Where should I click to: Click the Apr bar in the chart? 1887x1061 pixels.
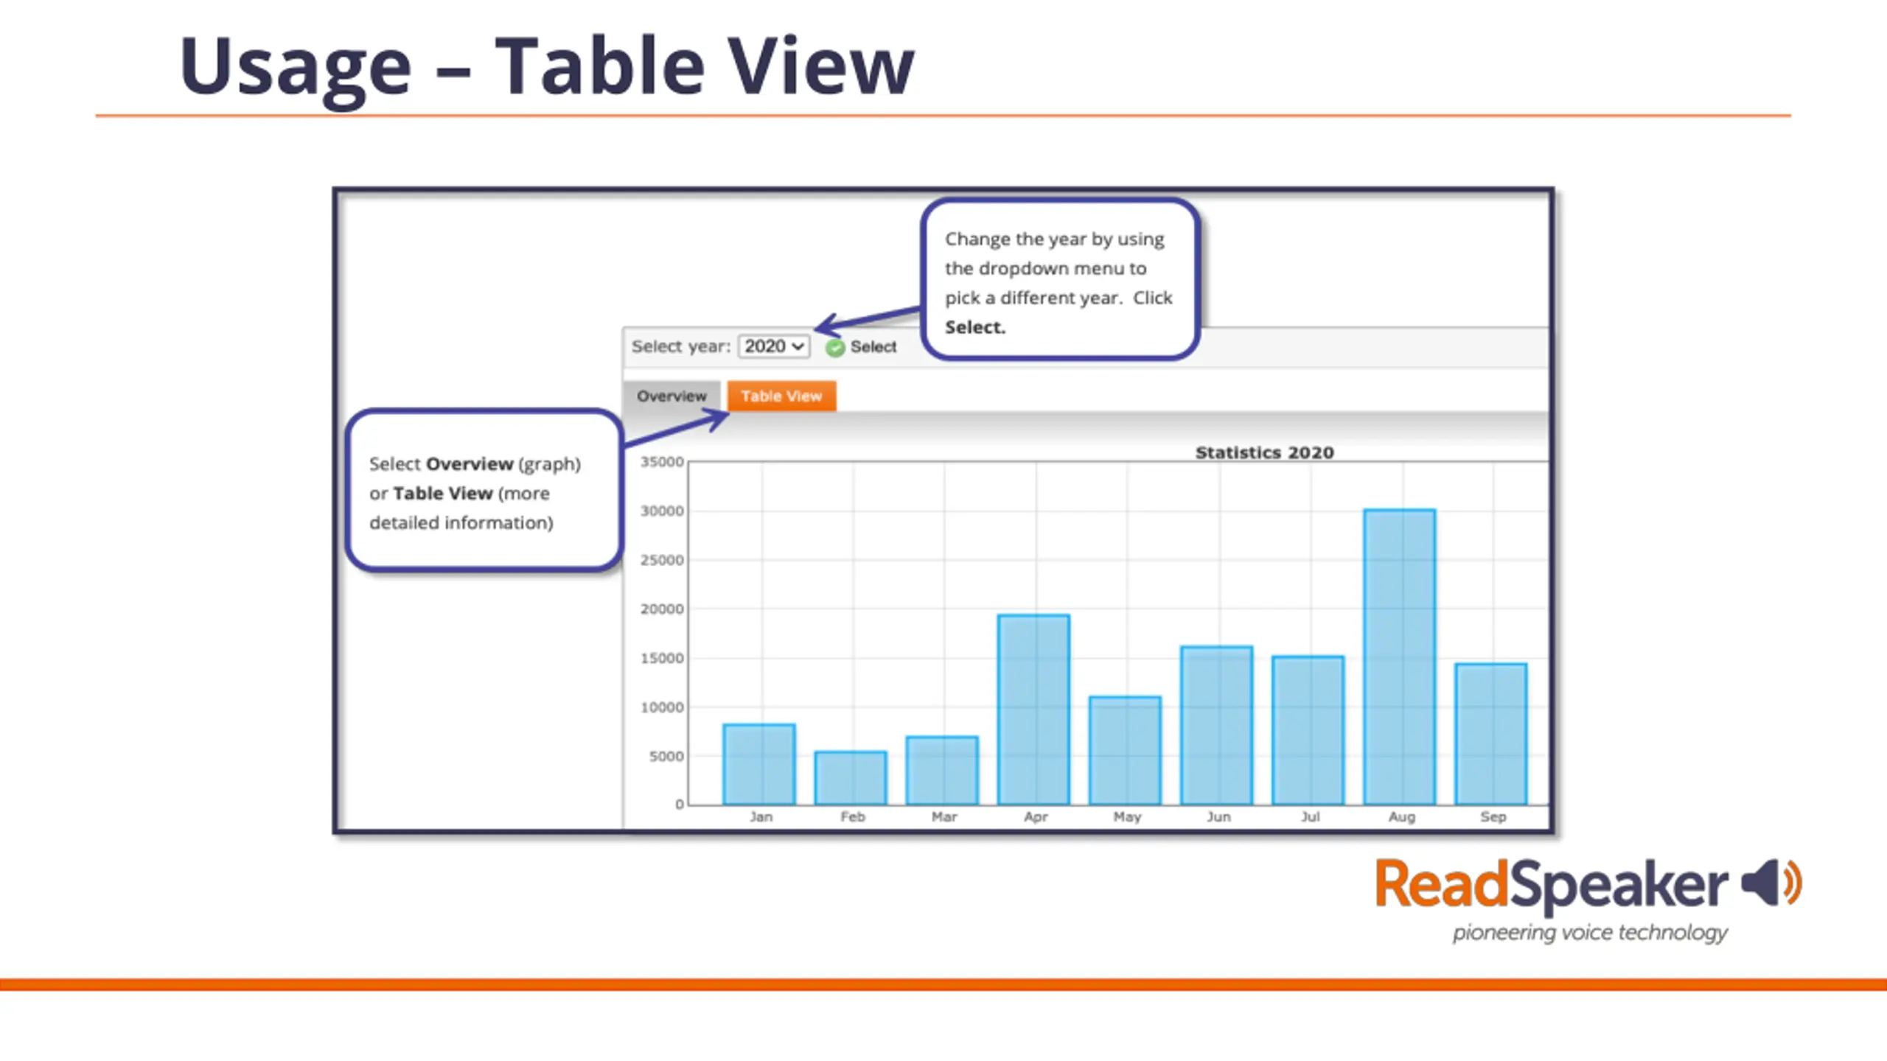coord(1033,710)
